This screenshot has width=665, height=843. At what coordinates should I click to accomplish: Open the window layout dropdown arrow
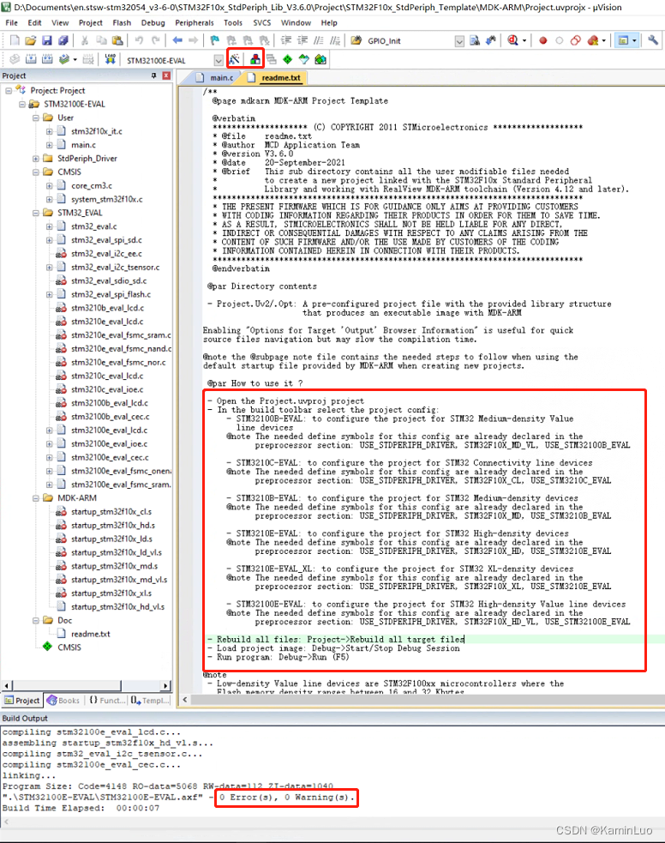tap(634, 40)
